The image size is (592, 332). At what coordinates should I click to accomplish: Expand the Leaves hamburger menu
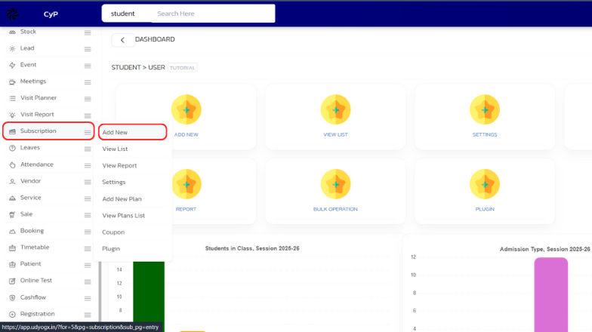click(x=88, y=148)
